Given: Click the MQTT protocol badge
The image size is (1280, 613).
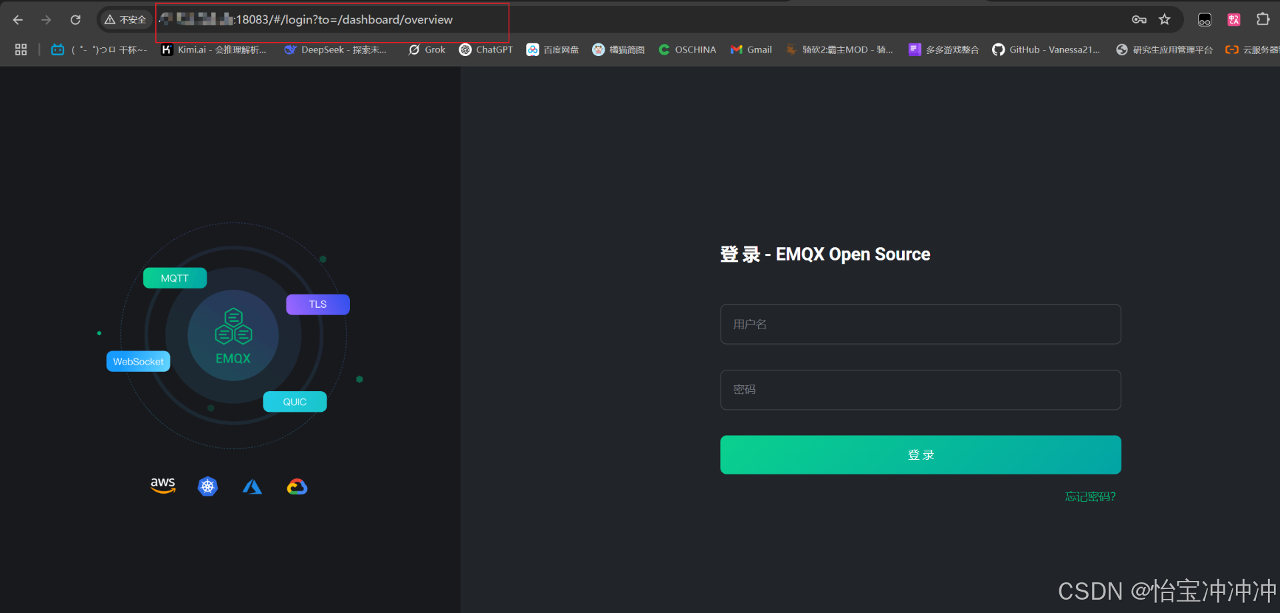Looking at the screenshot, I should tap(175, 278).
